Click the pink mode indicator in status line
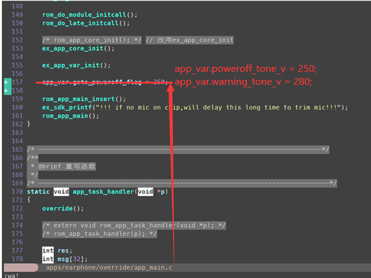Viewport: 371px width, 278px height. point(21,267)
